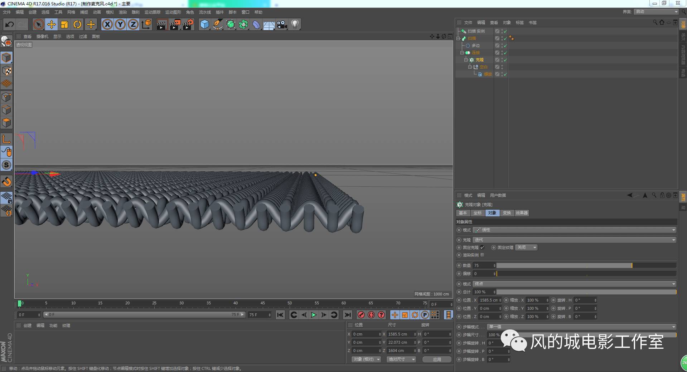Collapse the 连接 object in the object manager

coord(462,53)
